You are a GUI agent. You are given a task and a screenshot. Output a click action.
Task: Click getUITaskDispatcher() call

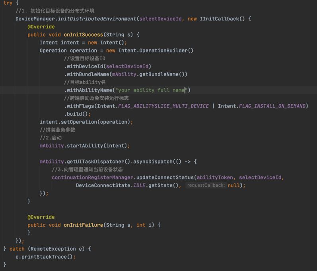pos(98,162)
